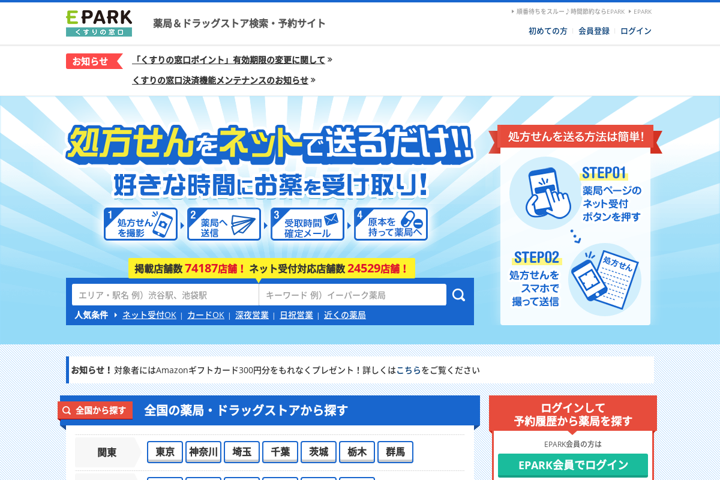Screen dimensions: 720x480
Task: Choose the 群馬 prefecture button
Action: coord(395,452)
